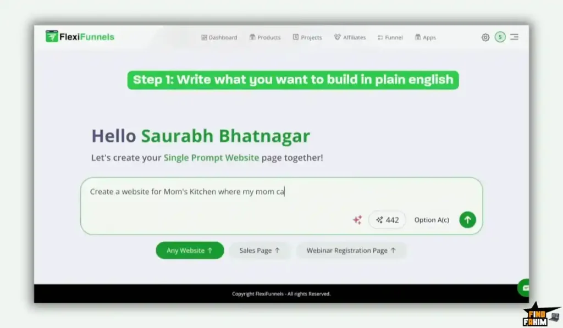
Task: Submit prompt with green arrow button
Action: pyautogui.click(x=467, y=220)
